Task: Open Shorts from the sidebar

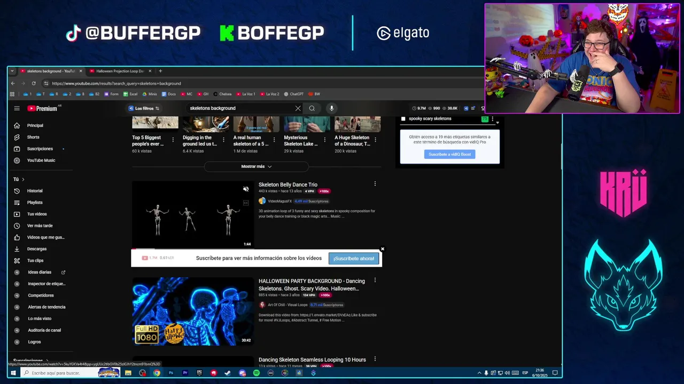Action: pyautogui.click(x=33, y=137)
